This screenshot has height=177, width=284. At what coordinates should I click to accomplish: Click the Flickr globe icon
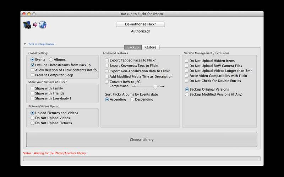point(43,24)
